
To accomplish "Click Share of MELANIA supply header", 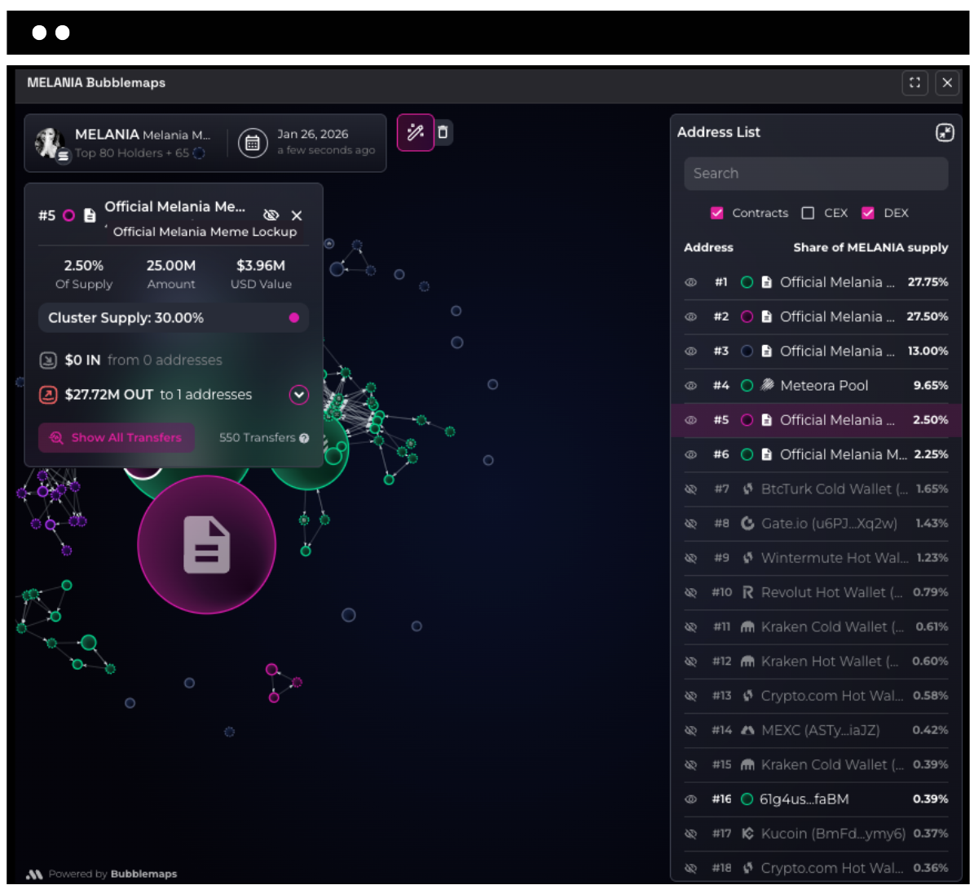I will (870, 247).
